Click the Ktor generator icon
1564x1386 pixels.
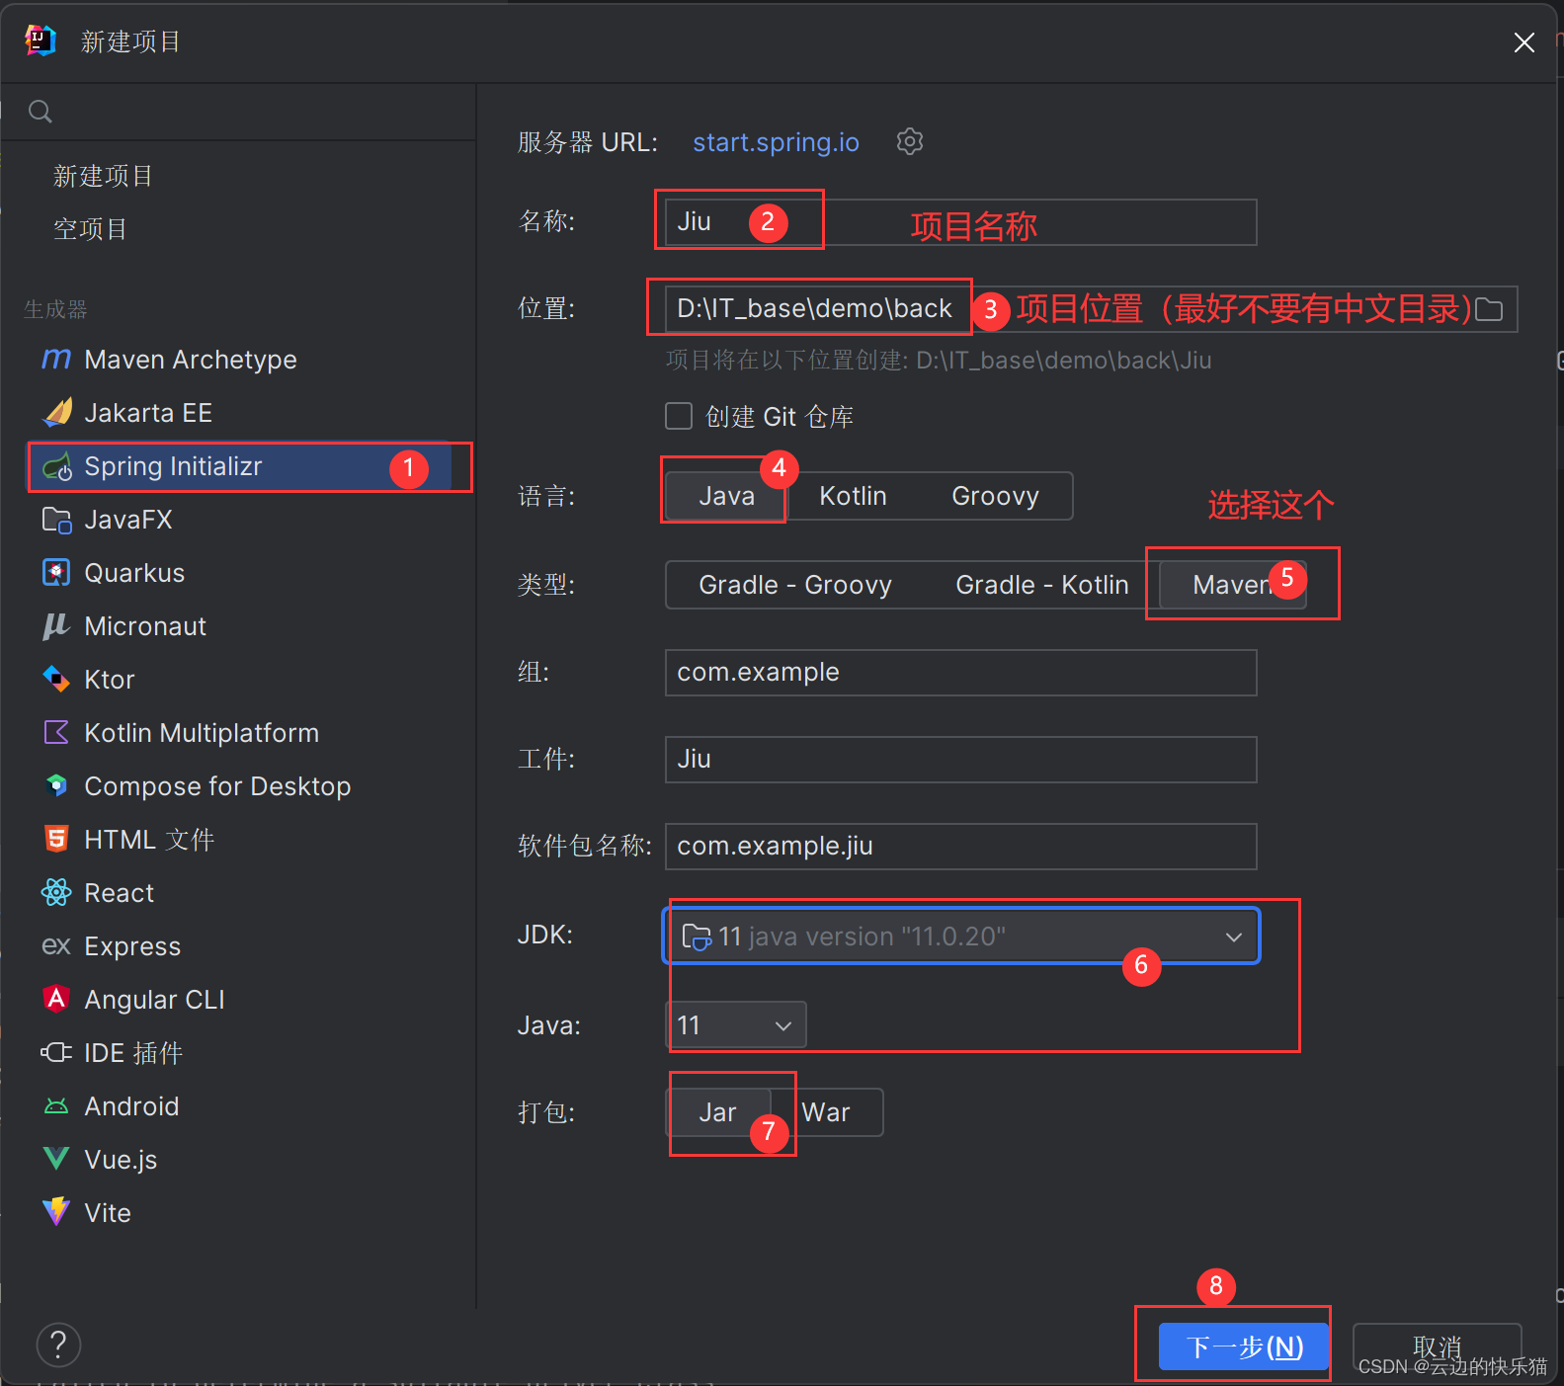(x=56, y=679)
